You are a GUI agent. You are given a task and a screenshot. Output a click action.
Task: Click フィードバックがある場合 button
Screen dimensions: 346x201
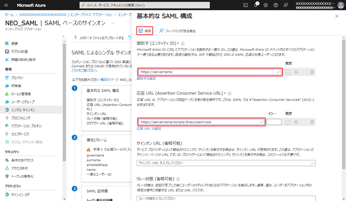177,31
